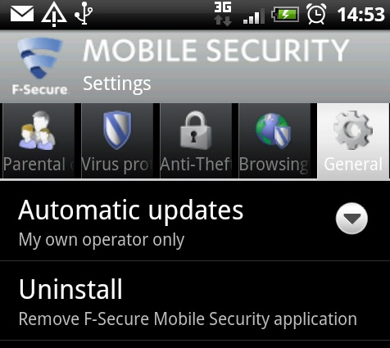This screenshot has height=348, width=390.
Task: Tap the 3G data indicator
Action: tap(223, 14)
